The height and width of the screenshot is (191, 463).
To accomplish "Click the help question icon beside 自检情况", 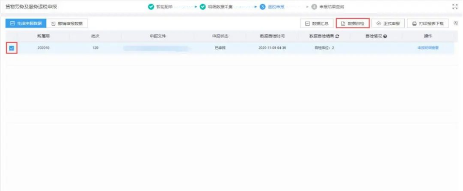I will pos(385,36).
